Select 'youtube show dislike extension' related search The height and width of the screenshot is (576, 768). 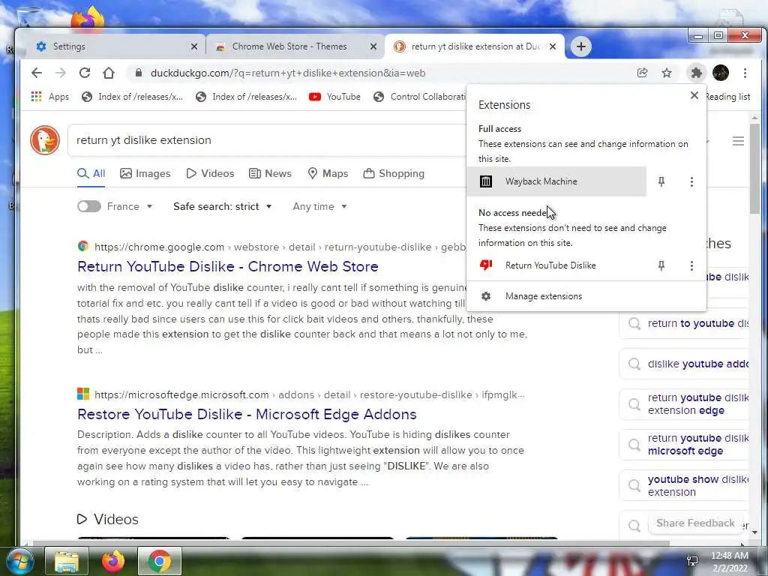tap(685, 485)
